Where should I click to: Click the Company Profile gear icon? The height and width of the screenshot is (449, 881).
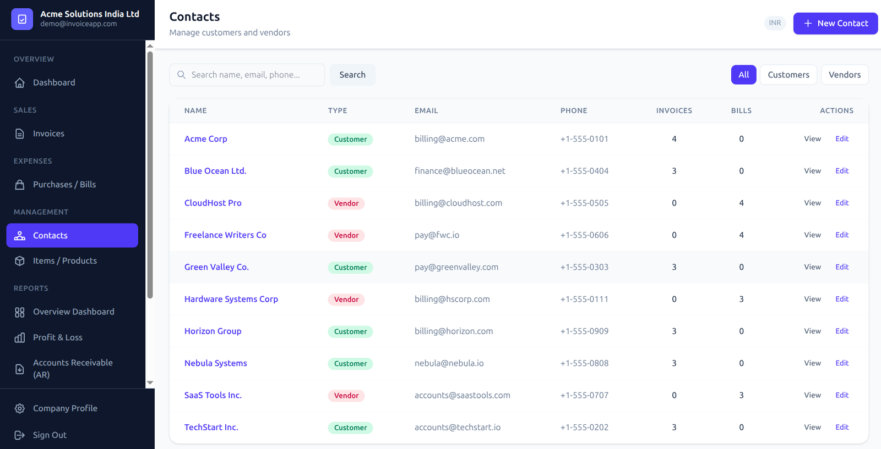click(20, 408)
